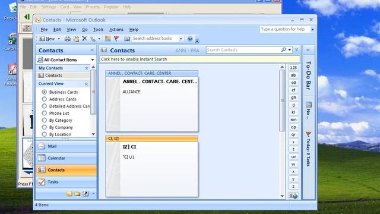Collapse the My Contacts section
380x214 pixels.
pyautogui.click(x=87, y=68)
